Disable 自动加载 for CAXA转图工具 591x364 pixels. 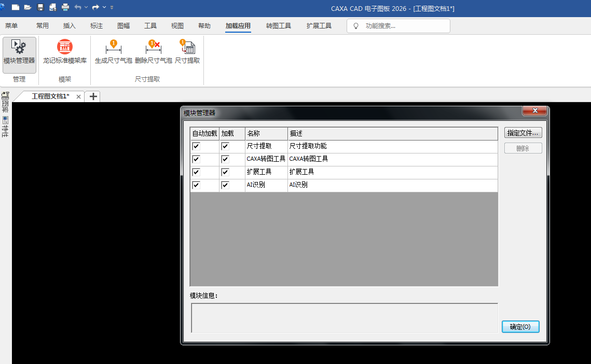tap(196, 159)
